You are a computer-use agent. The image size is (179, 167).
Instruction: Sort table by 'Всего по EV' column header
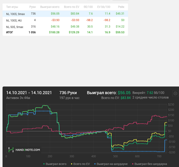[72, 7]
